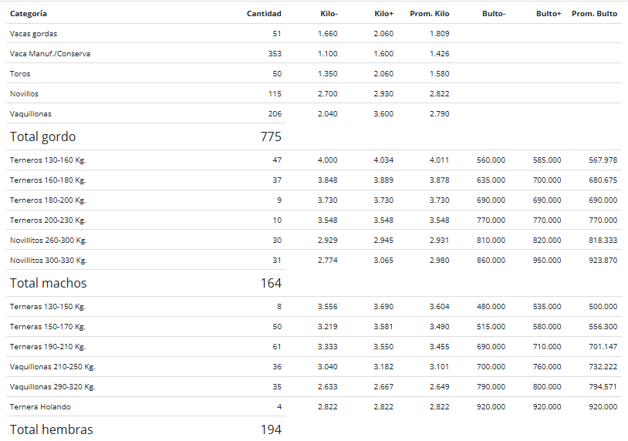Image resolution: width=628 pixels, height=441 pixels.
Task: Click the Prom. Bulto column header
Action: (594, 14)
